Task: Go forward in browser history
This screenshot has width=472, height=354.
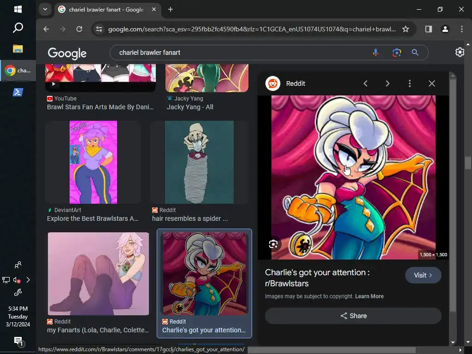Action: pos(63,29)
